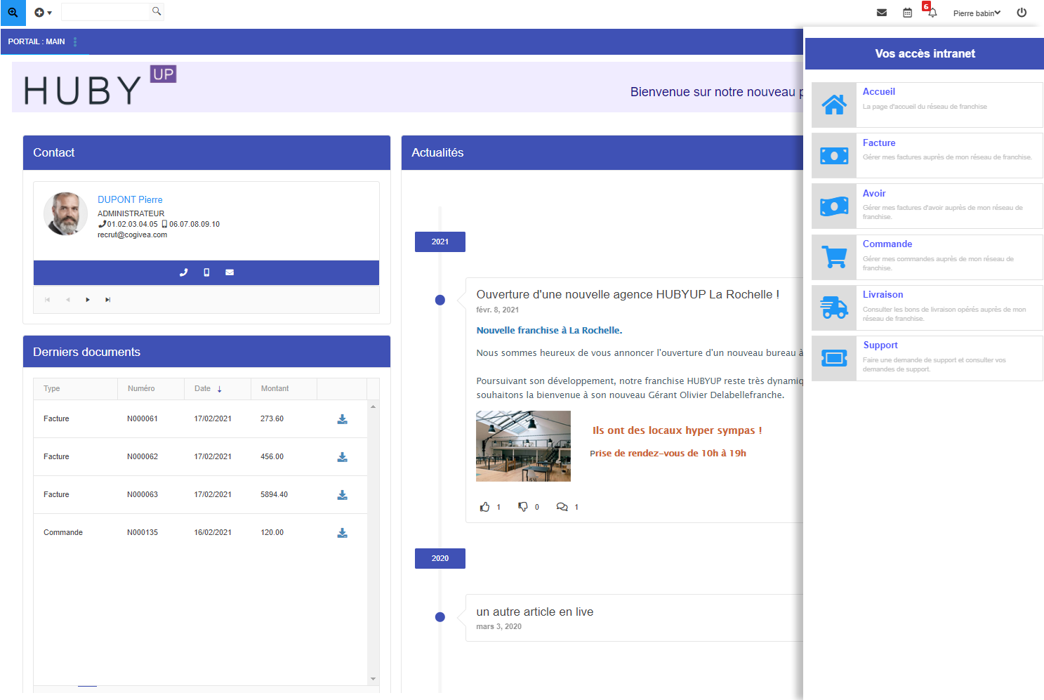Click the Derniers documents panel header
This screenshot has width=1044, height=700.
click(x=206, y=352)
